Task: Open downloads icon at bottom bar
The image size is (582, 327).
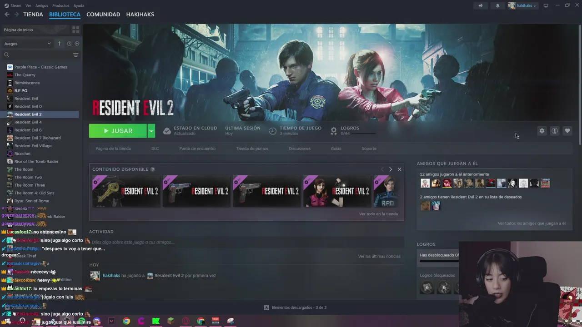Action: pyautogui.click(x=266, y=307)
